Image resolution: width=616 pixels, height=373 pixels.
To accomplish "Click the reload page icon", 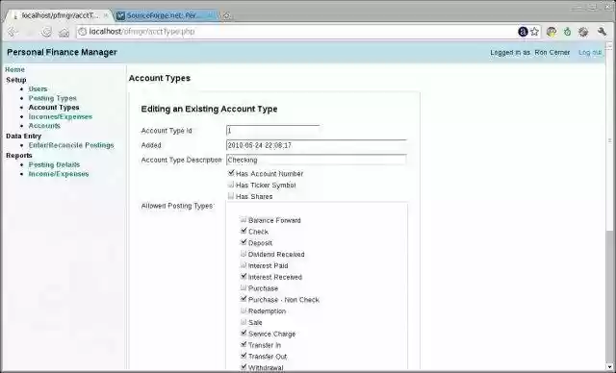I will [46, 32].
